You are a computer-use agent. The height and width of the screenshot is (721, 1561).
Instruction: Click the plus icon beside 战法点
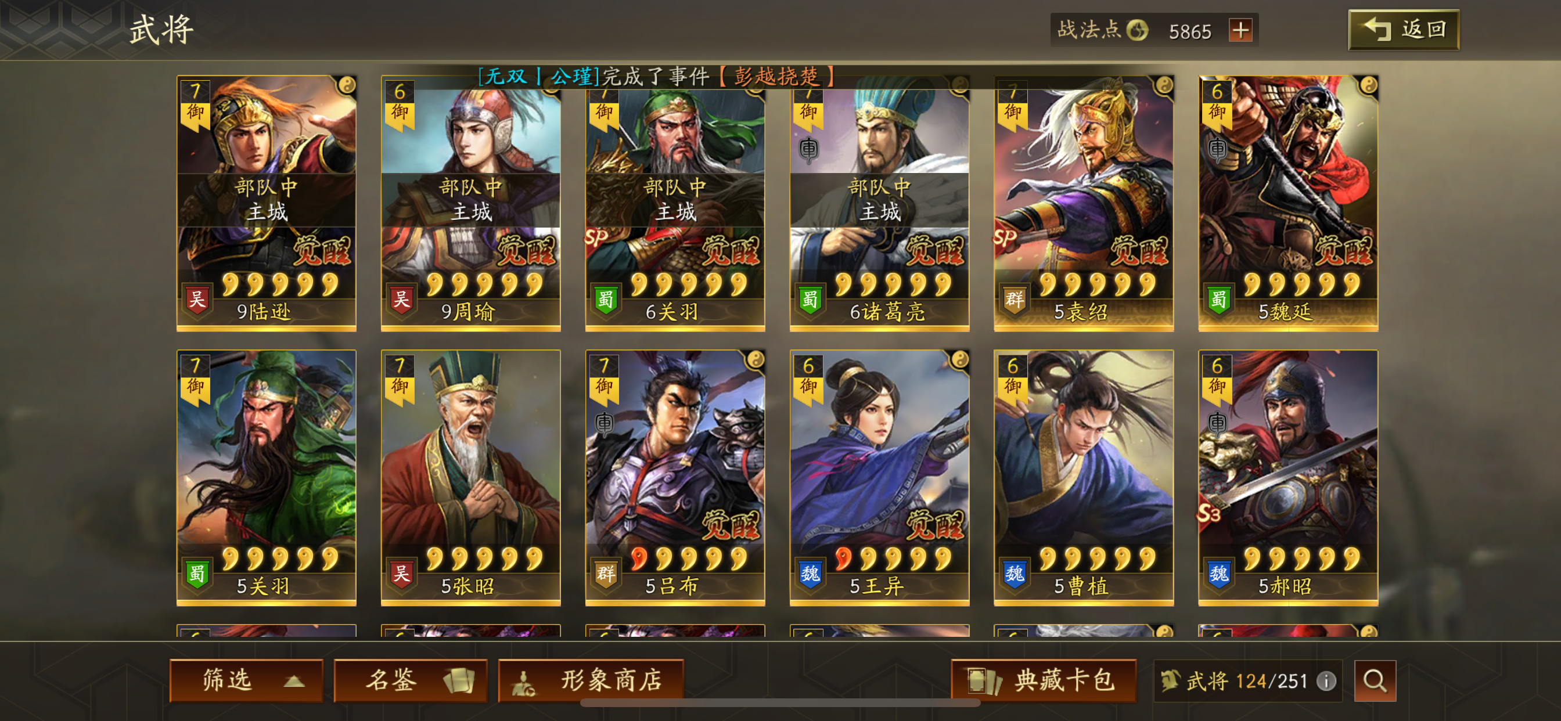pos(1240,30)
